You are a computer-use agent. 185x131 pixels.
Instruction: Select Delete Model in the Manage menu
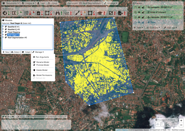42,70
